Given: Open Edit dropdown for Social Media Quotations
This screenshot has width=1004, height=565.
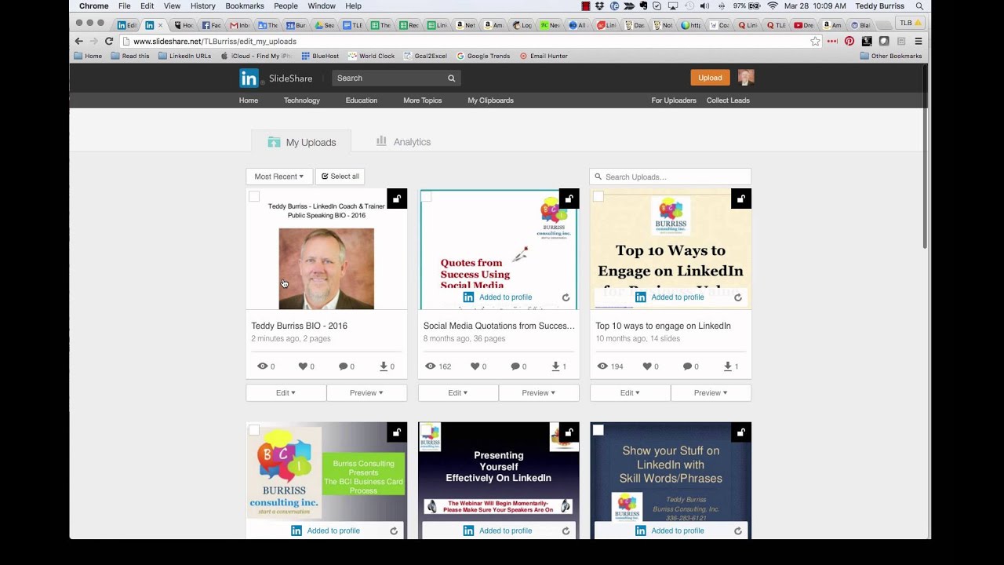Looking at the screenshot, I should pos(458,392).
